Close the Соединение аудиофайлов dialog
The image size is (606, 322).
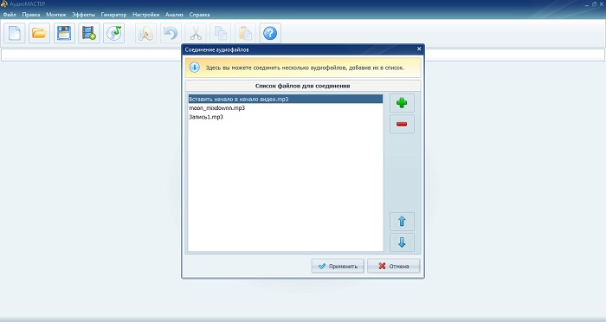coord(419,49)
